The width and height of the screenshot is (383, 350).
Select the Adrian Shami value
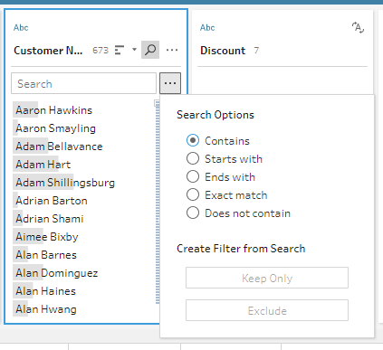click(x=50, y=219)
